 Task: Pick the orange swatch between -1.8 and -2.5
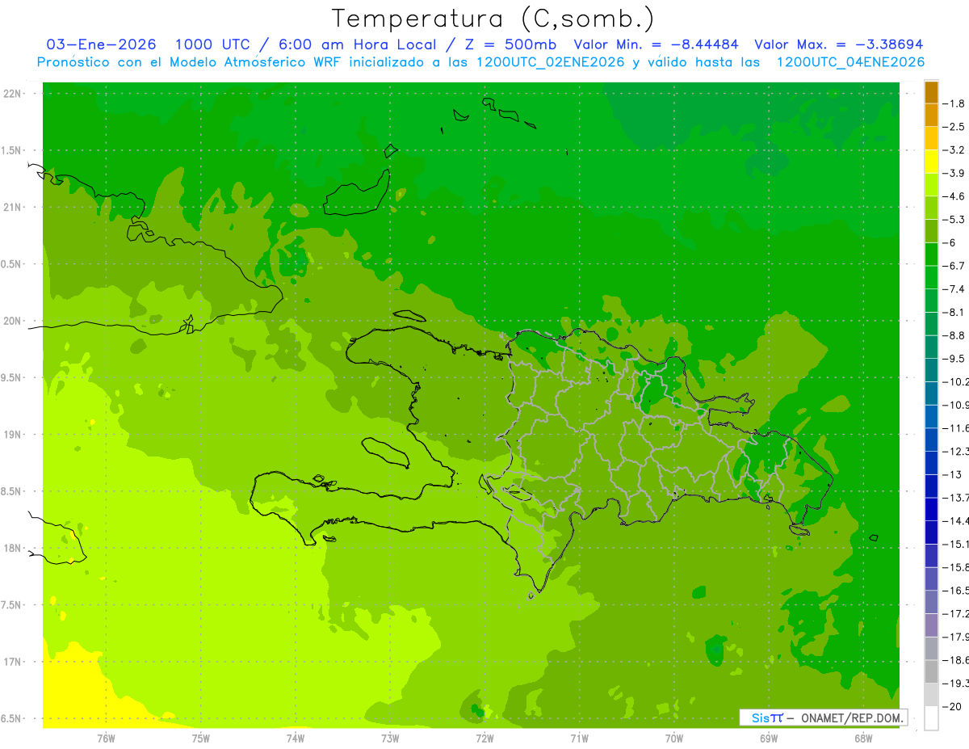(x=931, y=115)
